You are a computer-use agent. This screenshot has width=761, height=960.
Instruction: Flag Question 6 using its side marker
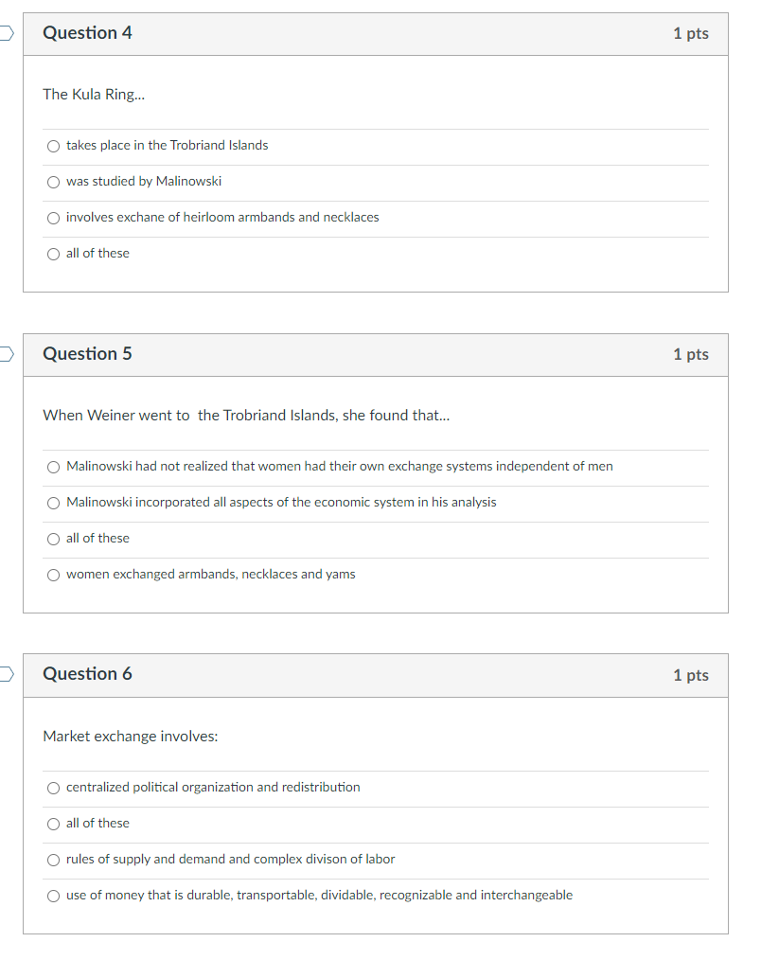click(x=3, y=674)
